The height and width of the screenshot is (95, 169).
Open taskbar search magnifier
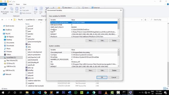tap(9, 93)
